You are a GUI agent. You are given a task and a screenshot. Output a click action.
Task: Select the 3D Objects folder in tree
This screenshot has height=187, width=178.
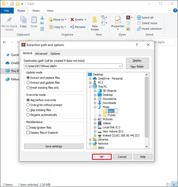110,91
